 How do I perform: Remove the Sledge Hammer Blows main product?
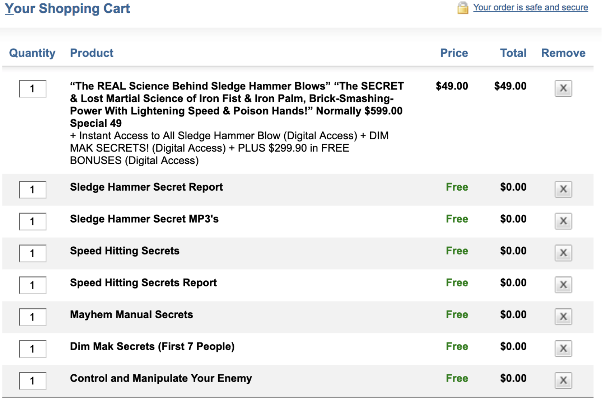coord(563,88)
